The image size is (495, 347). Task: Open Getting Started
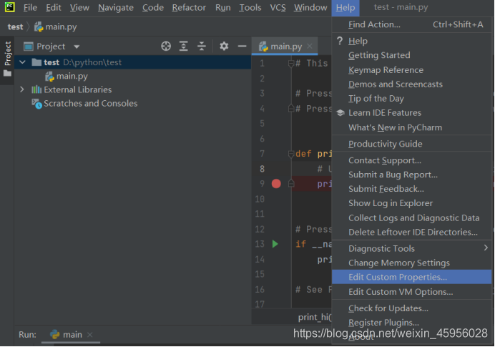tap(412, 55)
